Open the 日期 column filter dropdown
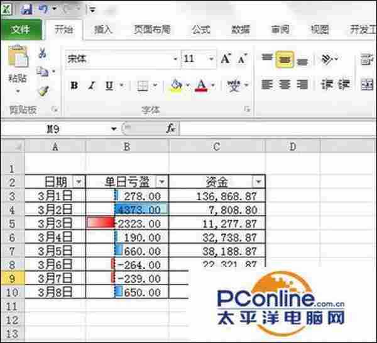The width and height of the screenshot is (377, 343). click(79, 181)
